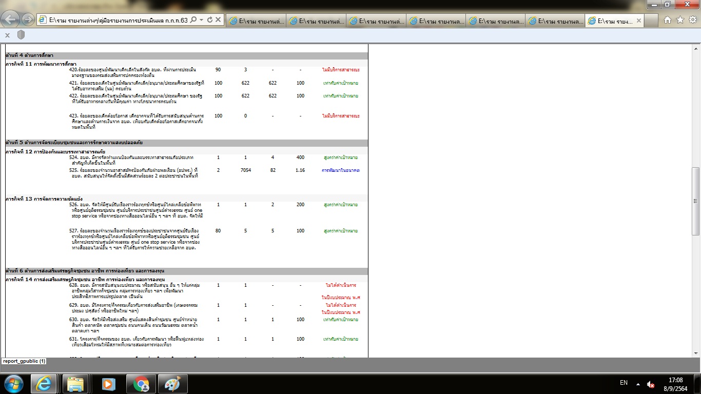Click the gray shield icon in toolbar

21,35
